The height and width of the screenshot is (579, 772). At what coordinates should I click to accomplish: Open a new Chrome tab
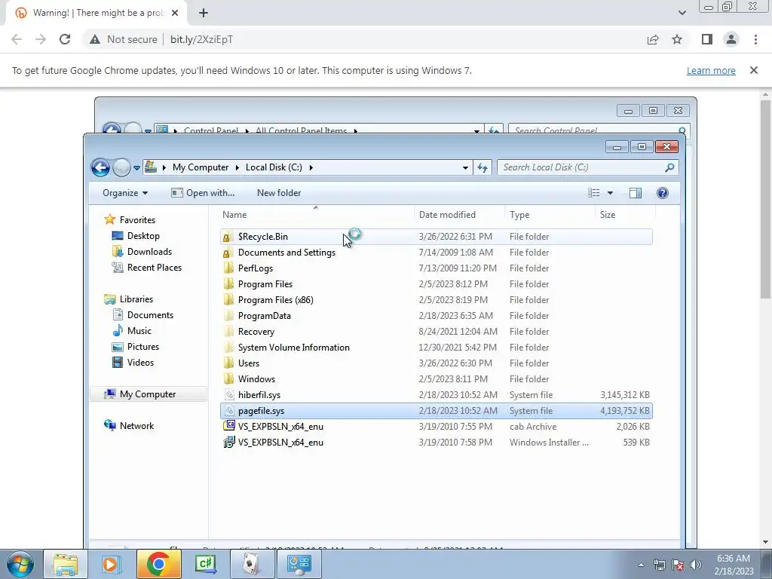coord(204,13)
